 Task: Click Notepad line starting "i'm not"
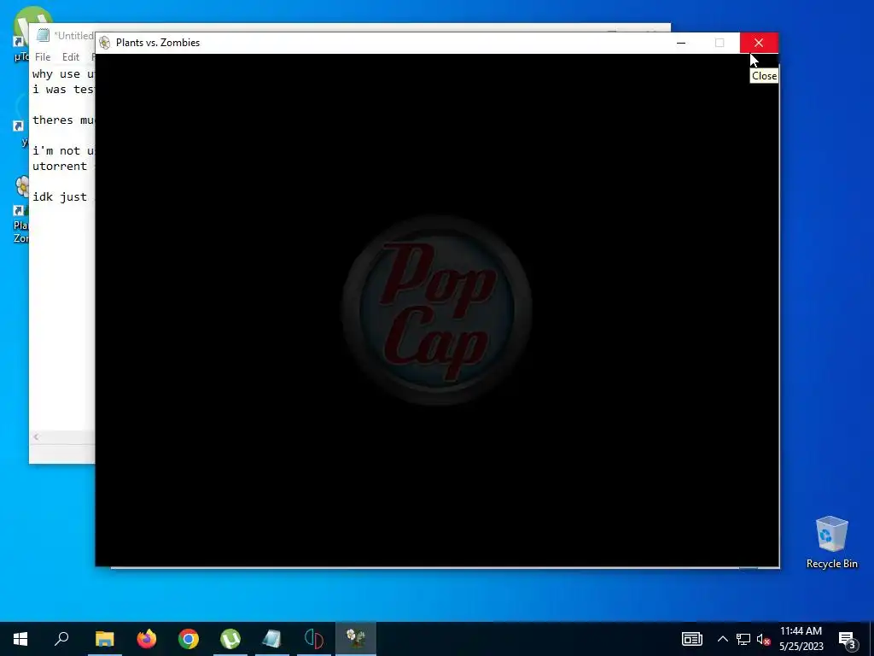coord(62,150)
